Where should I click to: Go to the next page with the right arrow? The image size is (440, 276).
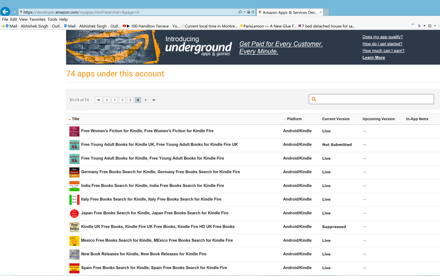pyautogui.click(x=146, y=100)
